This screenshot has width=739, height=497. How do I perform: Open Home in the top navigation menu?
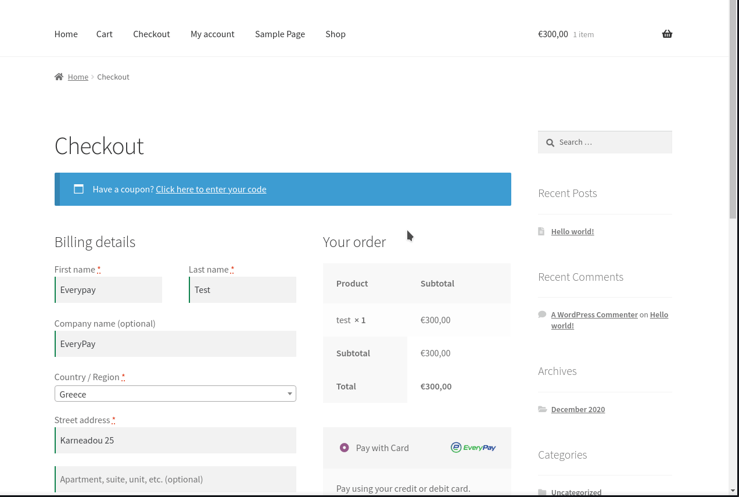point(66,34)
